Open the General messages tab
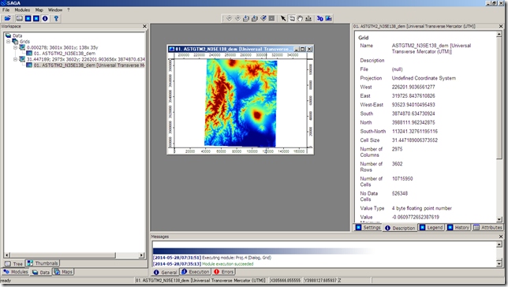Image resolution: width=508 pixels, height=287 pixels. (166, 273)
